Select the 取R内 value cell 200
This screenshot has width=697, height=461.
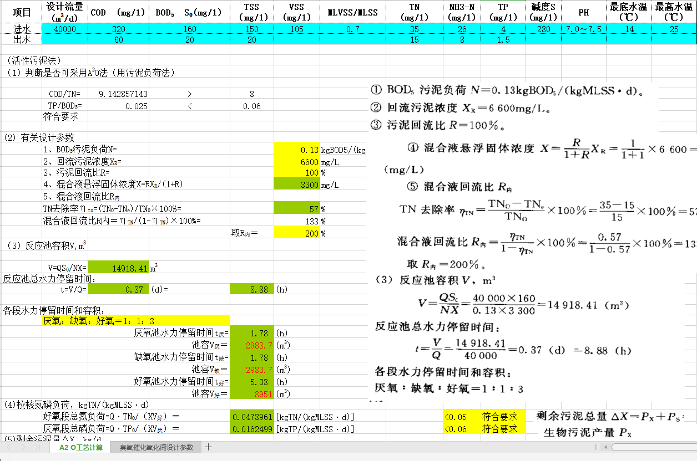(x=297, y=233)
